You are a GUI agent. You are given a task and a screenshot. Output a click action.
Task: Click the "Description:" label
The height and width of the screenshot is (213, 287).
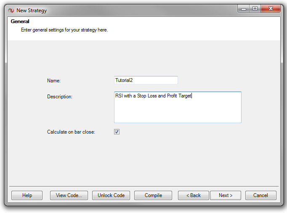pyautogui.click(x=60, y=97)
